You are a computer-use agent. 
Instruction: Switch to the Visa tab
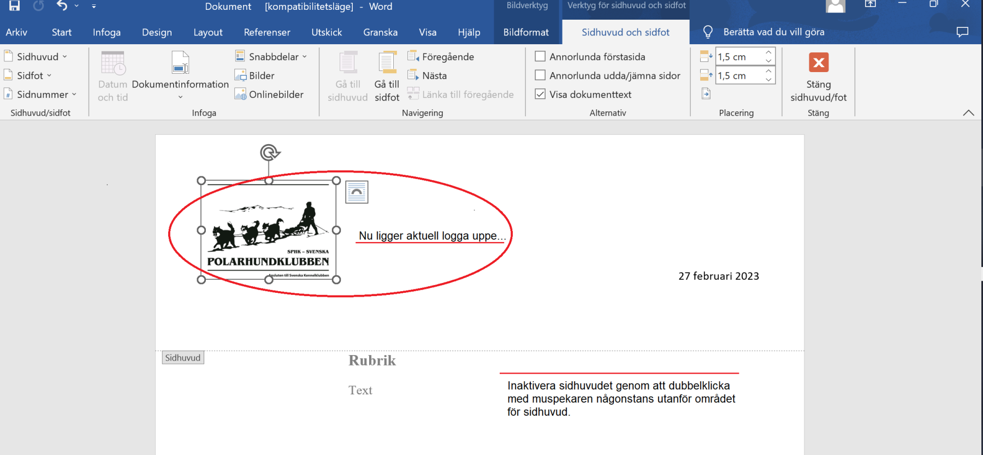(428, 32)
